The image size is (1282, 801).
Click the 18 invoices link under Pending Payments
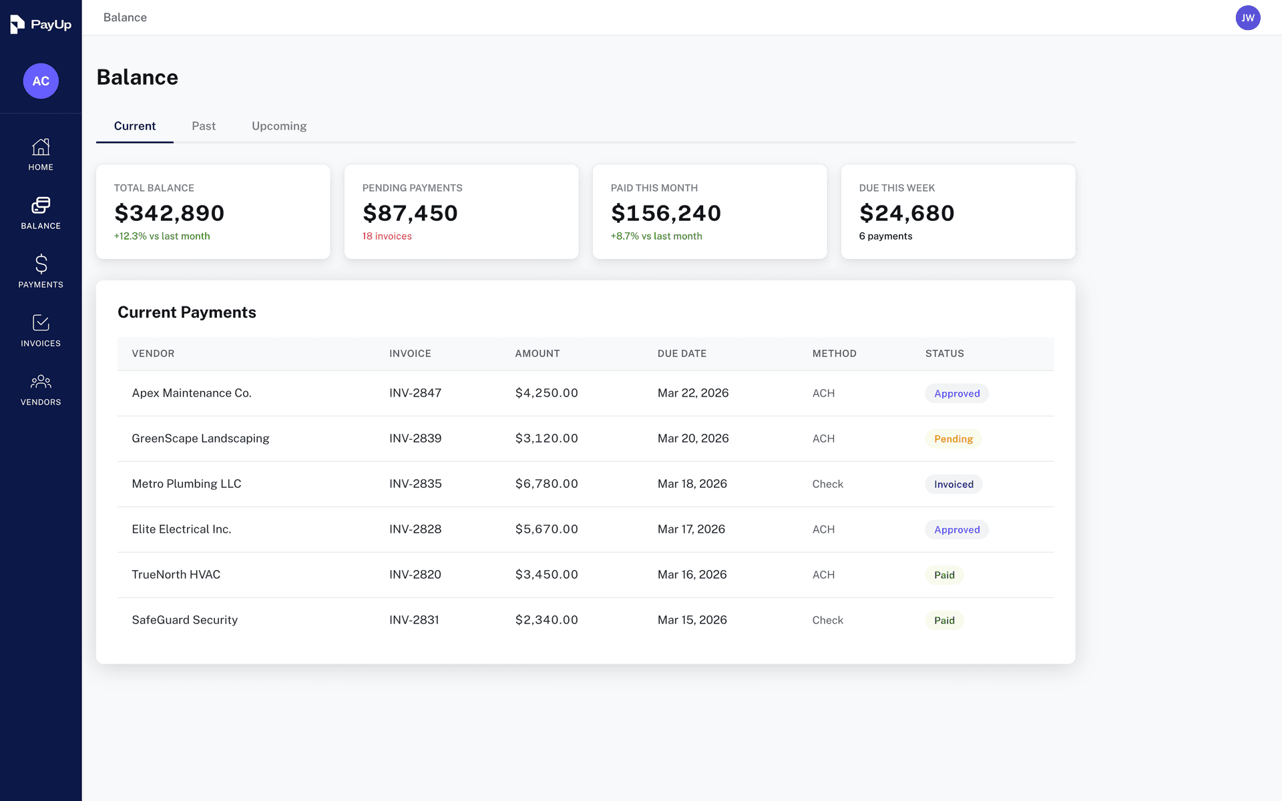click(387, 236)
